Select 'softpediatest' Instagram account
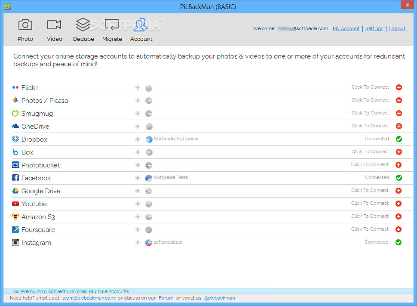Image resolution: width=417 pixels, height=306 pixels. point(168,242)
